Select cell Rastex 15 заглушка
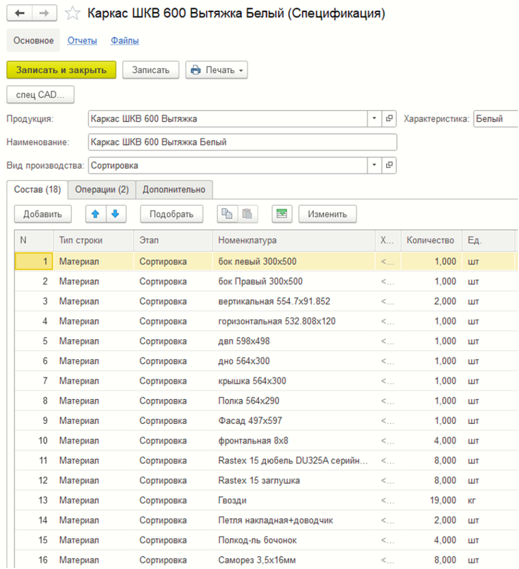 (294, 481)
